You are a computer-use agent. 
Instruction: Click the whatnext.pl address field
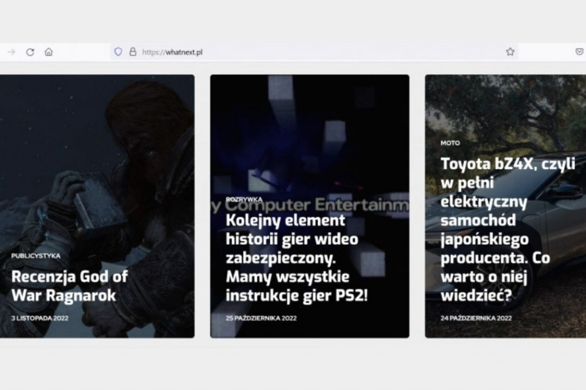(286, 52)
